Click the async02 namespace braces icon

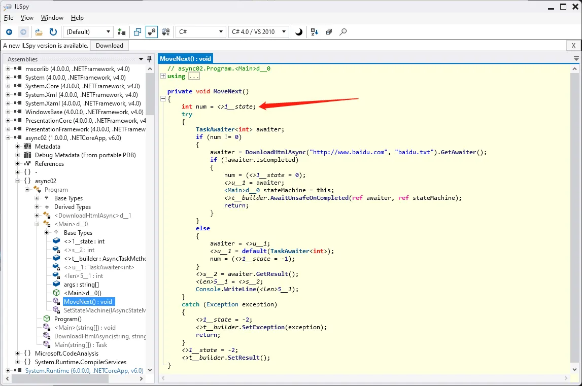click(27, 181)
